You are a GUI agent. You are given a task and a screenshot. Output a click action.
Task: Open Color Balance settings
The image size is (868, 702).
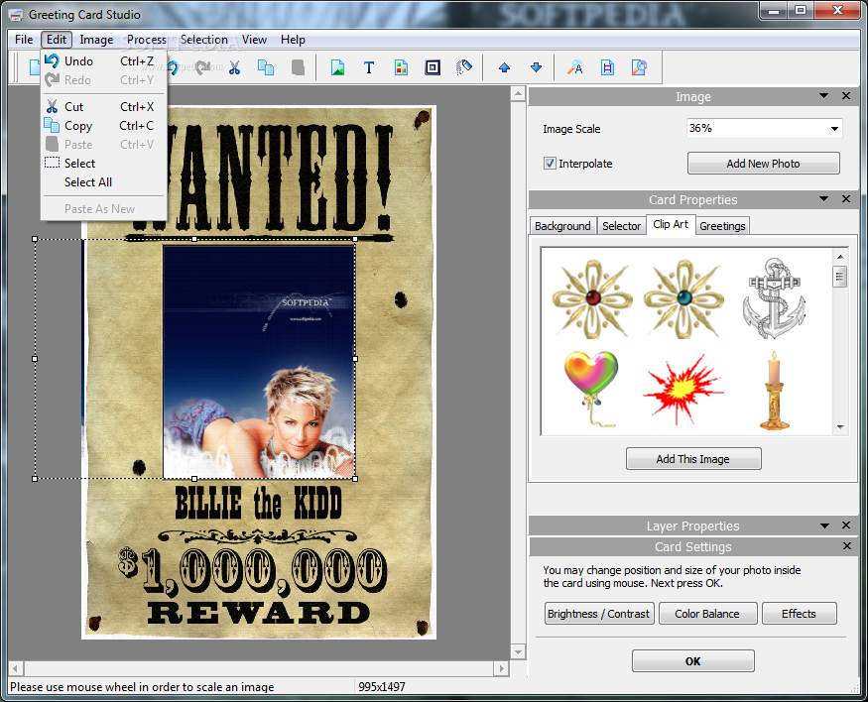pyautogui.click(x=707, y=614)
